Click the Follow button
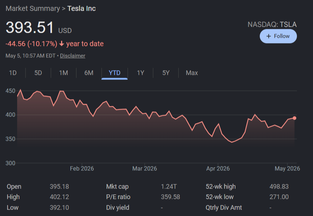 (278, 36)
